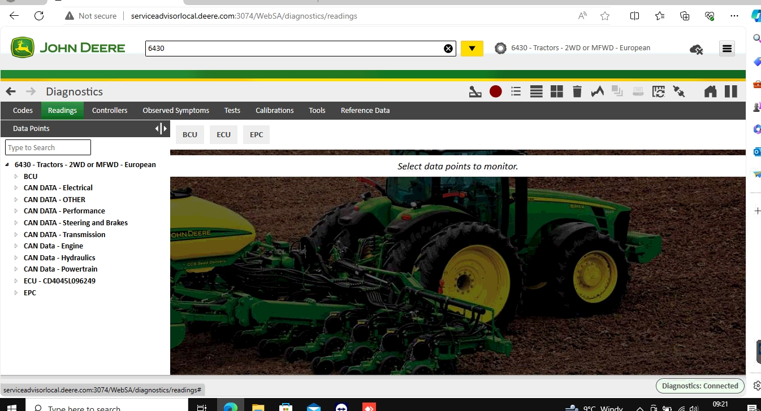Click the back navigation arrow

tap(10, 91)
